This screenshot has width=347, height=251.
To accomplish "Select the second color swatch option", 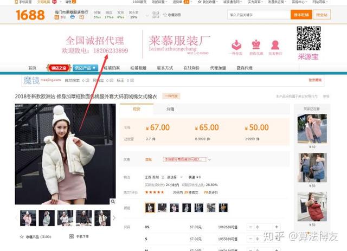I will [162, 208].
